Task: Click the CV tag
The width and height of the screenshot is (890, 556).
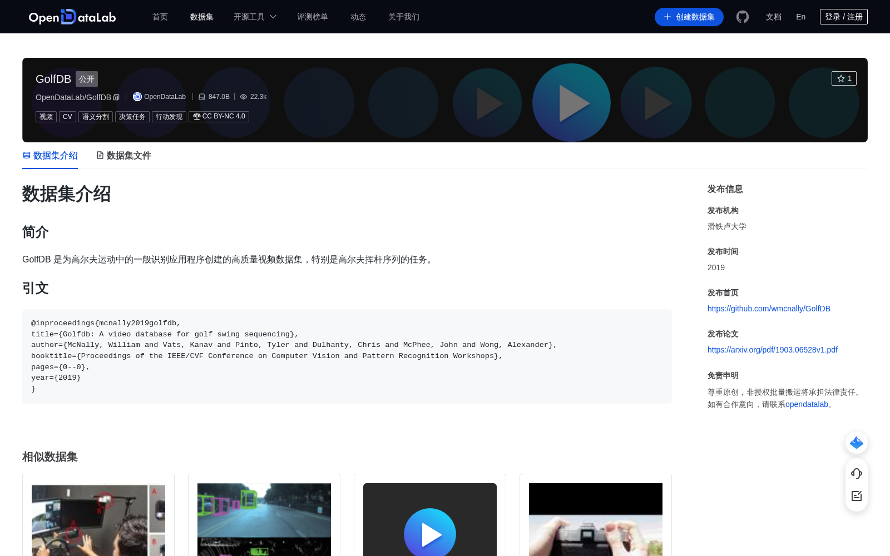Action: (67, 117)
